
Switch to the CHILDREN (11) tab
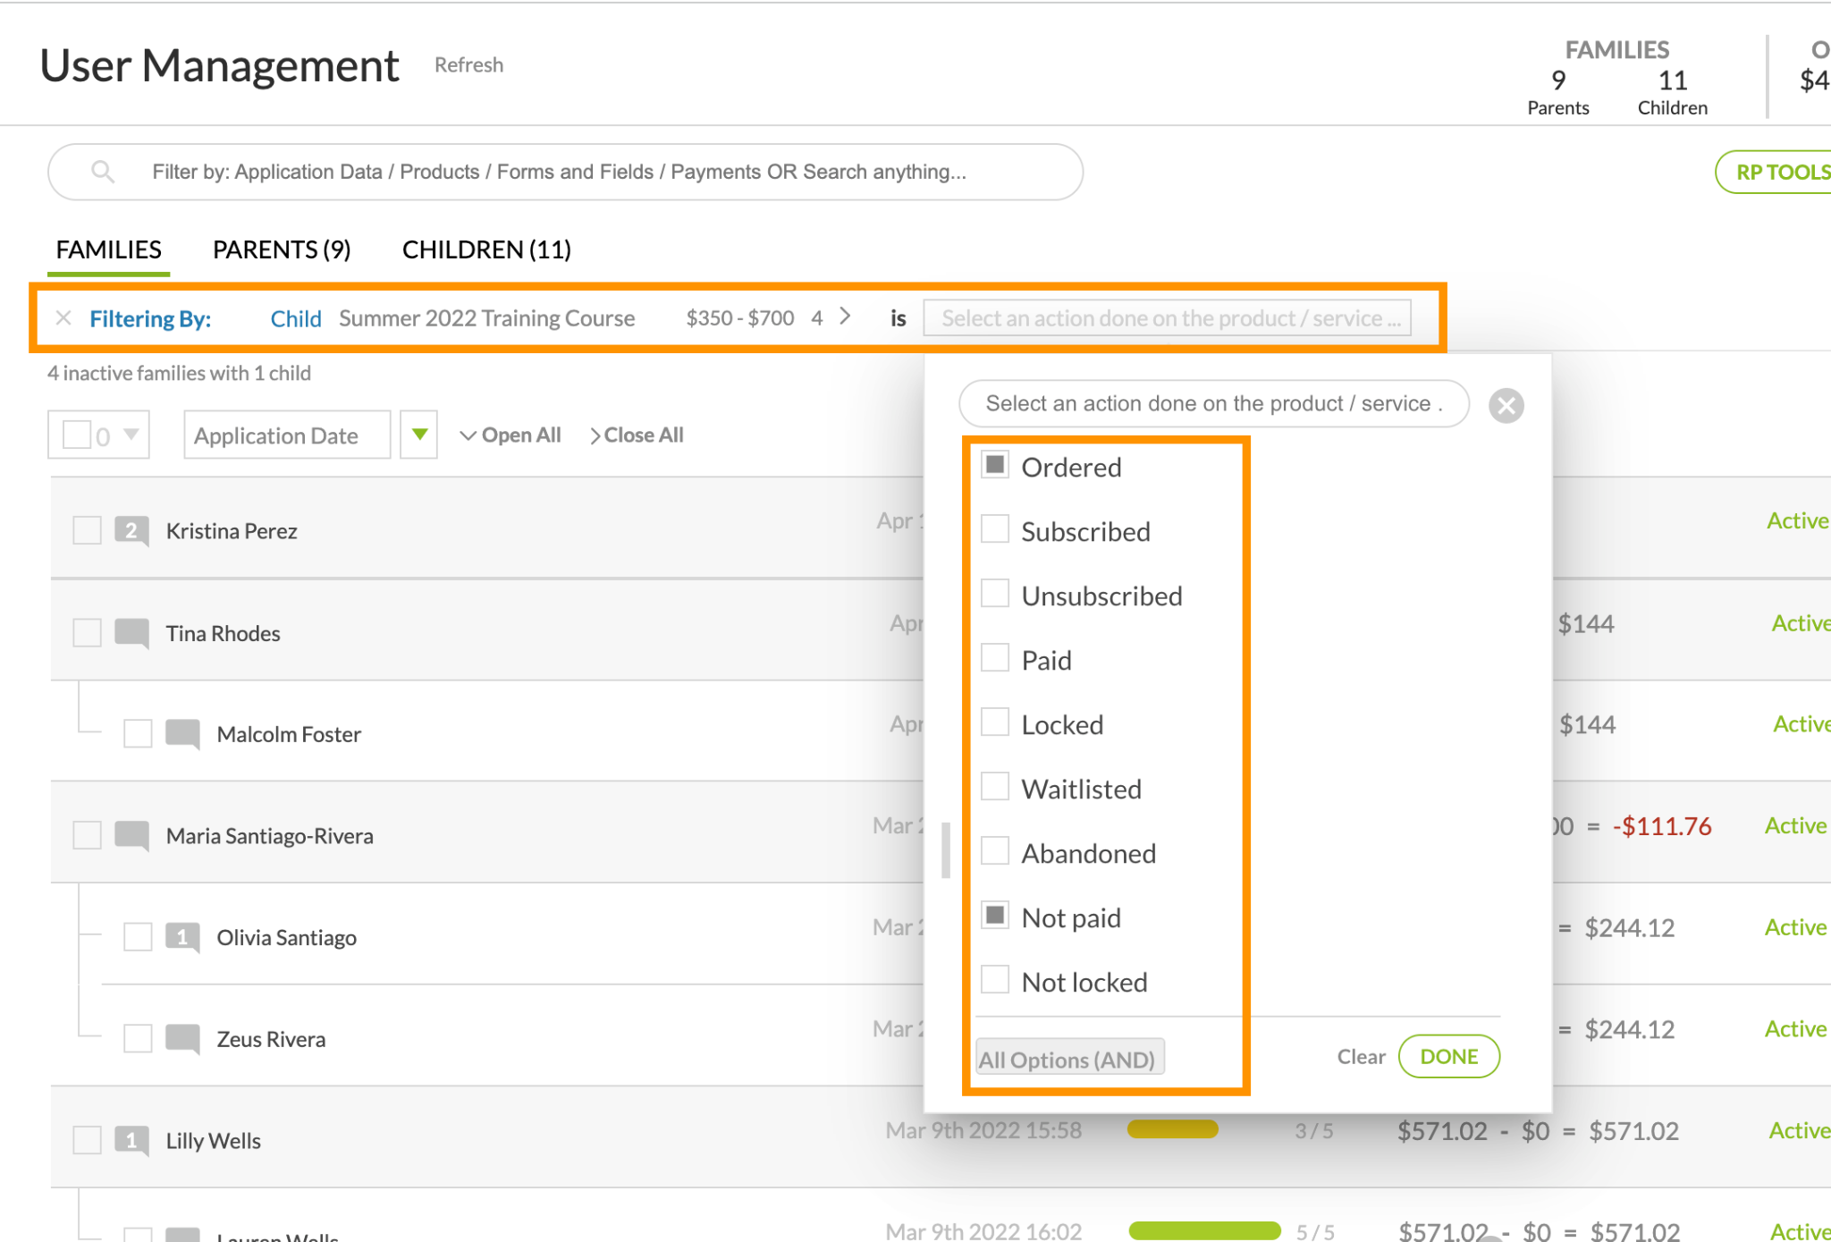click(486, 249)
